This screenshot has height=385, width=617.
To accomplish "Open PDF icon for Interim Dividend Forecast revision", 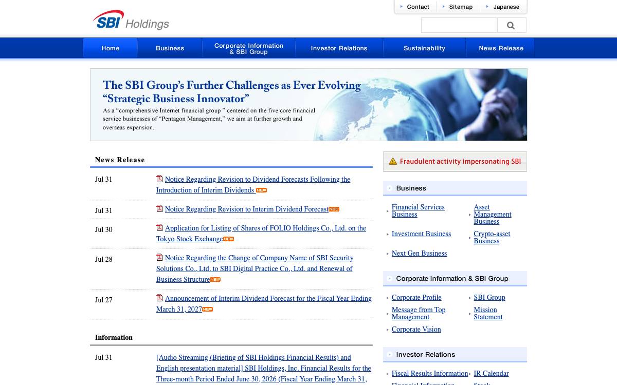I will coord(159,209).
